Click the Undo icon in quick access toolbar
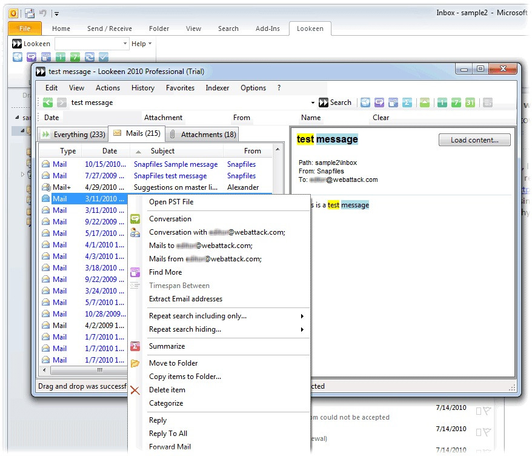 (x=43, y=13)
